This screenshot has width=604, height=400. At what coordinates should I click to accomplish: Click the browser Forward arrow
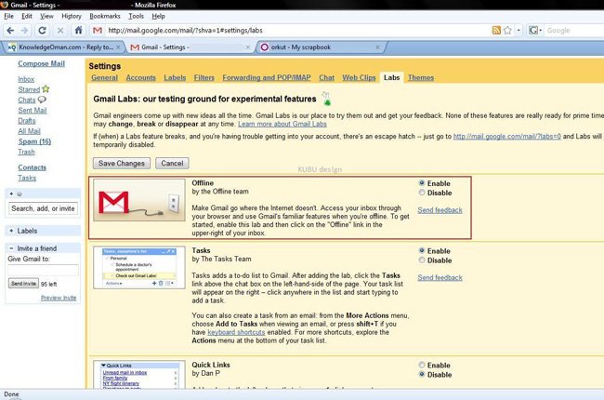(x=25, y=30)
